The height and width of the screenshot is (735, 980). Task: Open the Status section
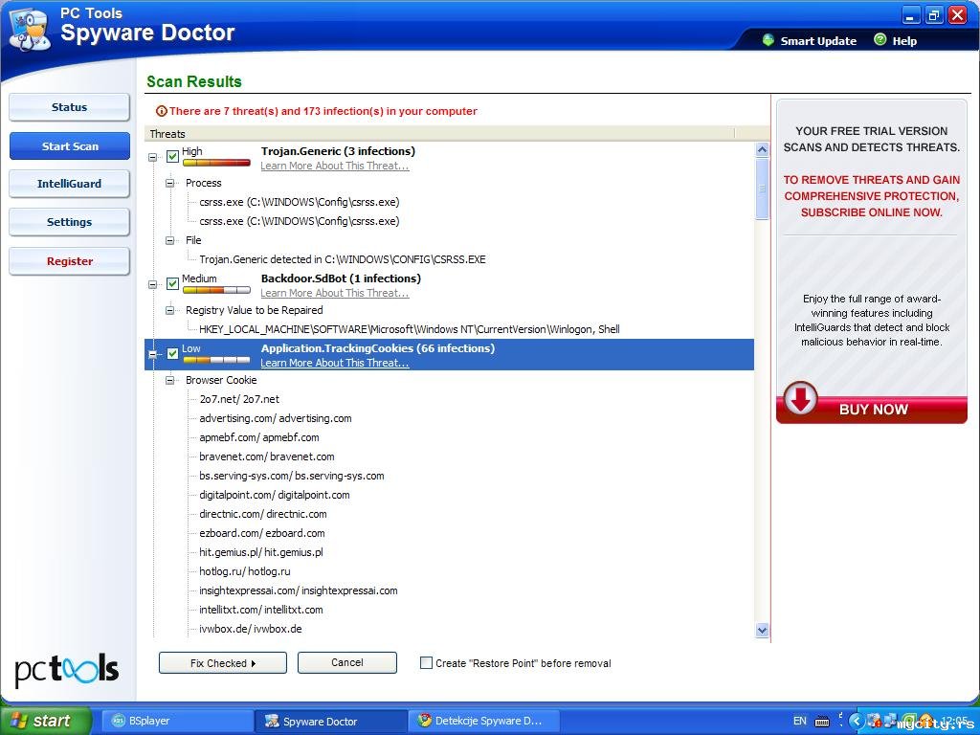pyautogui.click(x=69, y=107)
